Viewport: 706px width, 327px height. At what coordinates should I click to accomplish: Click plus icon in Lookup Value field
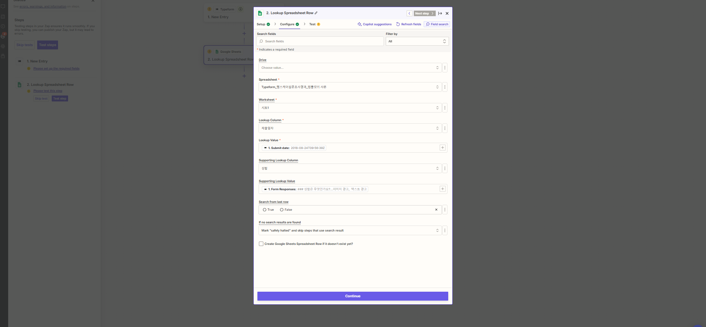click(443, 148)
